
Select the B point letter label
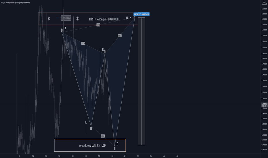coord(103,49)
